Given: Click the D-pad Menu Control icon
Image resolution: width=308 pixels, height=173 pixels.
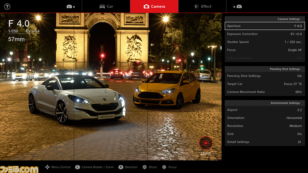Looking at the screenshot, I should tap(47, 167).
